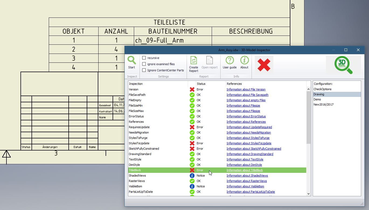Click the inspection list scroll up arrow
The width and height of the screenshot is (369, 210).
click(309, 89)
